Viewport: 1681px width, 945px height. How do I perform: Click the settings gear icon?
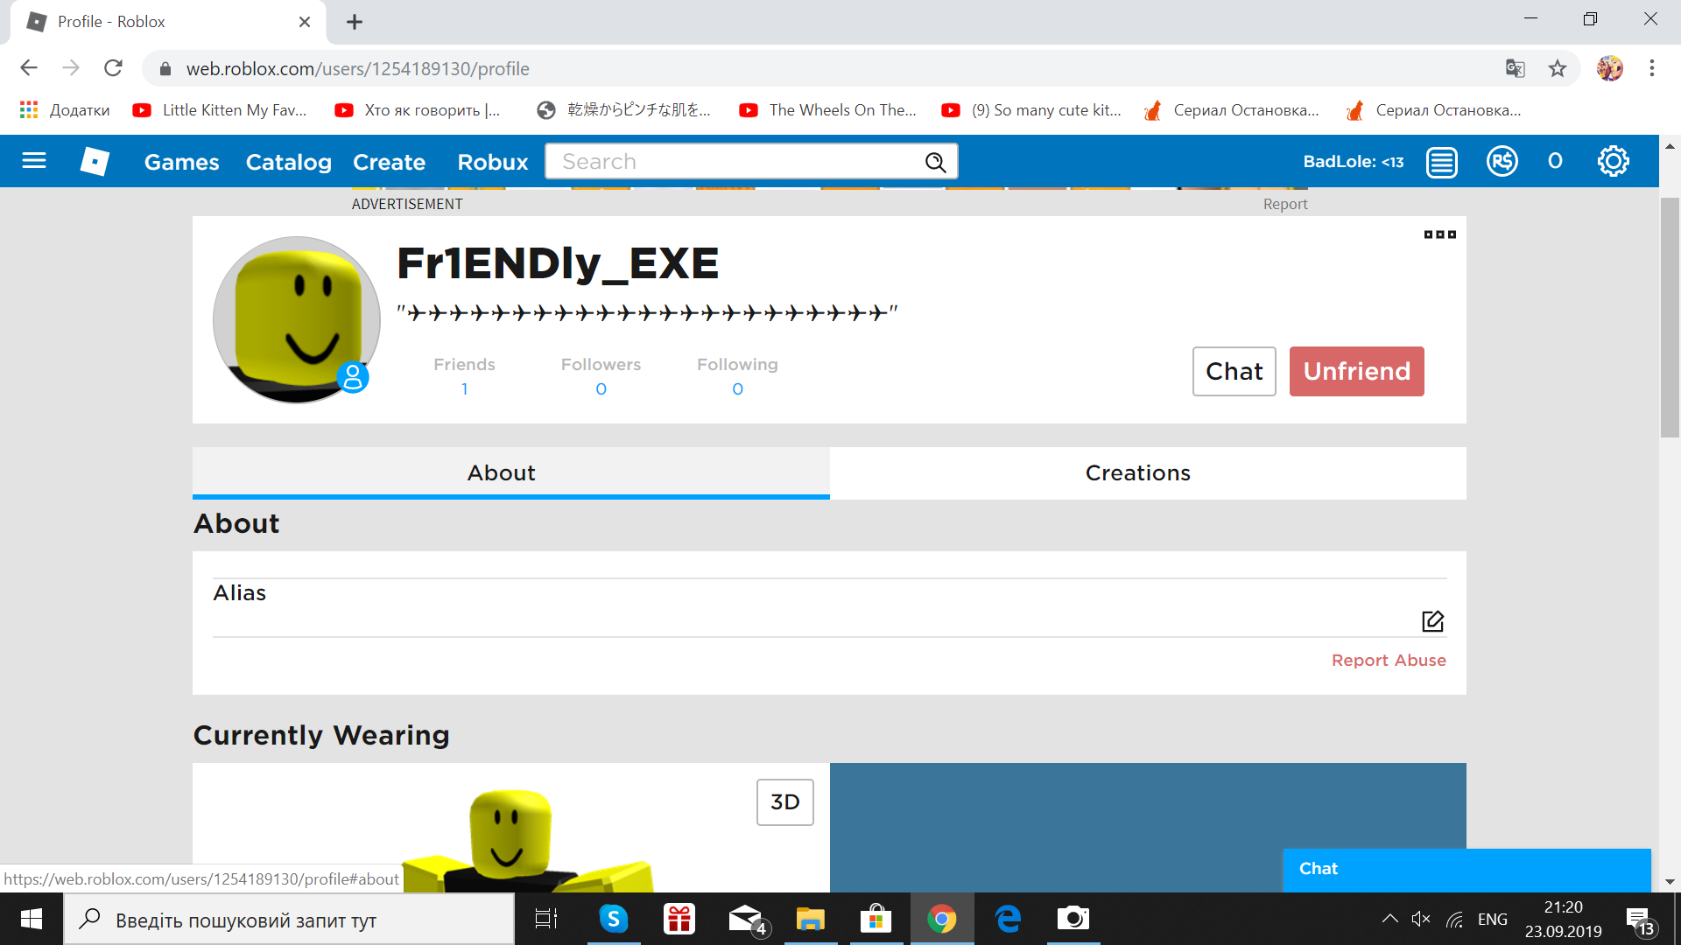(x=1613, y=162)
